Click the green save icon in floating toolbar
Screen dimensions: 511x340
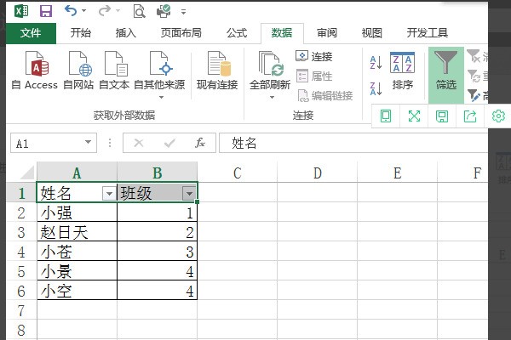click(x=442, y=116)
